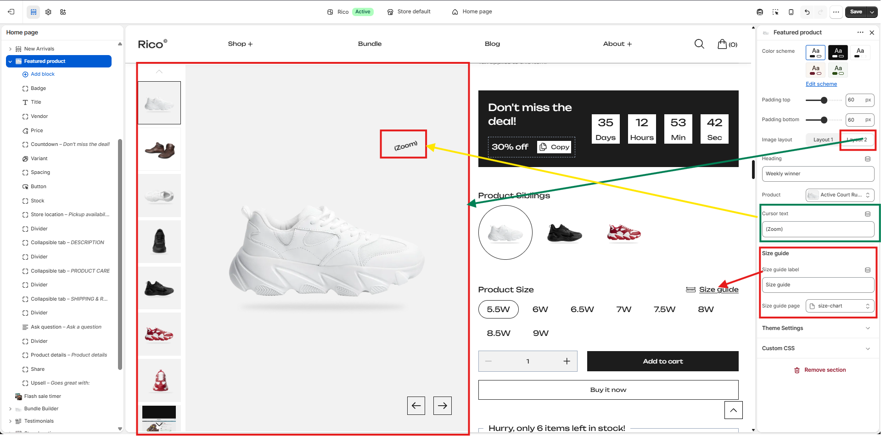Copy the 30% off discount code
This screenshot has height=436, width=881.
[554, 147]
